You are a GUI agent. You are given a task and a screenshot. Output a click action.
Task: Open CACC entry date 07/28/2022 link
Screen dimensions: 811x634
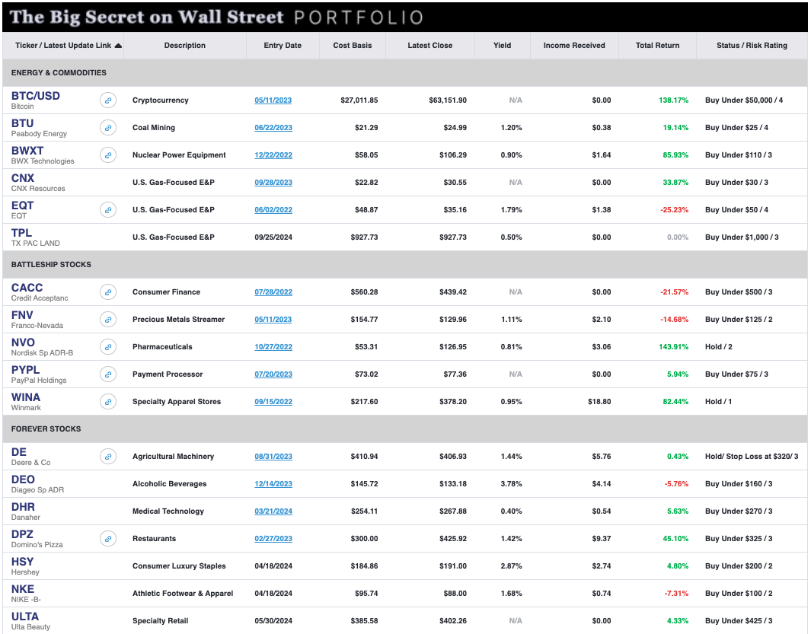point(273,292)
